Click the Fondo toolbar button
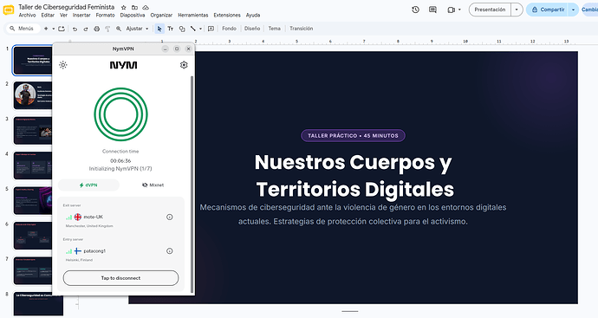Viewport: 598px width, 318px height. click(229, 29)
